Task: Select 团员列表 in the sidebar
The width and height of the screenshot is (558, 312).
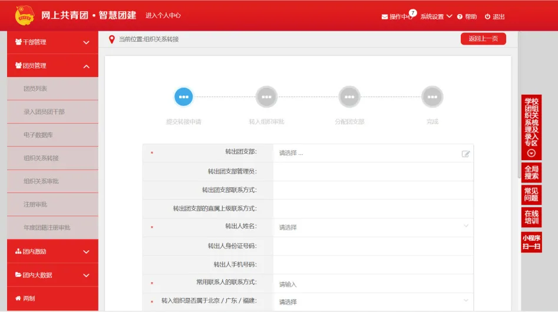Action: click(35, 89)
